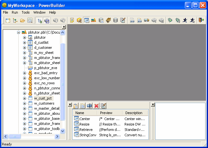
Task: Click the Preview column header
Action: (110, 113)
